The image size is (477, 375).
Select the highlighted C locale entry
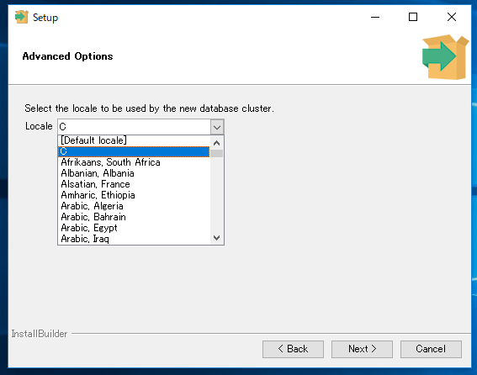(x=134, y=151)
